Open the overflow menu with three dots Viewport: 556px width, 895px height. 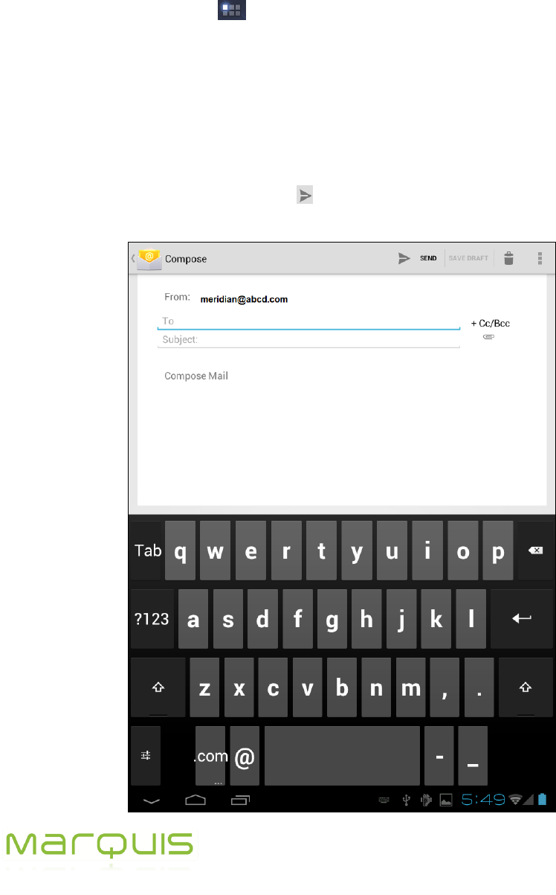click(540, 258)
